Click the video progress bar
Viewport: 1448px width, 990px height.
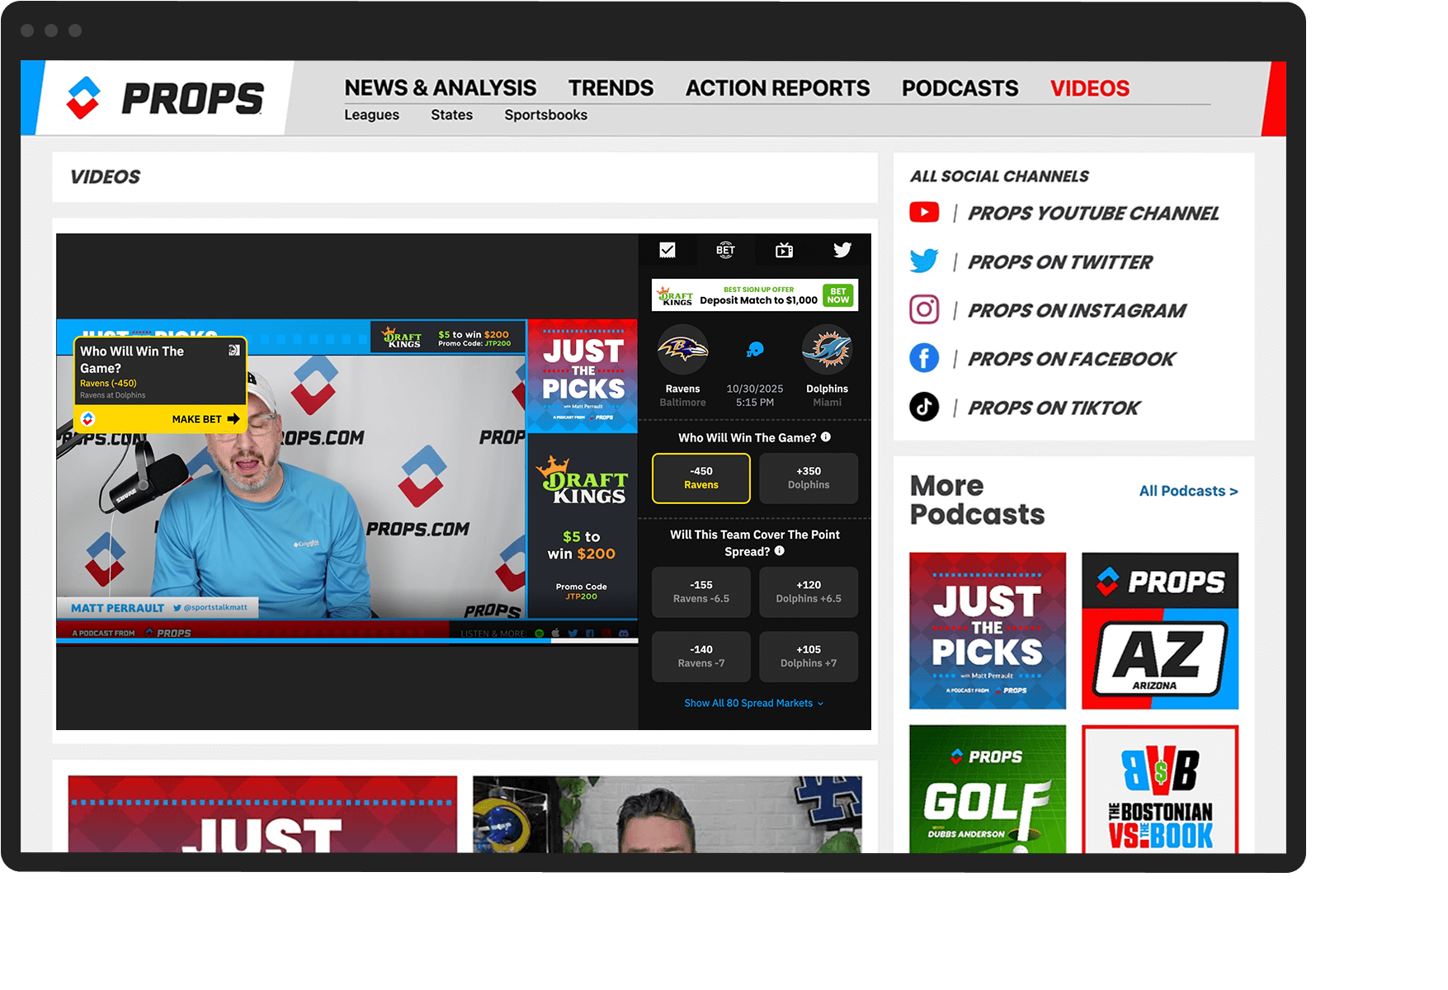tap(347, 640)
